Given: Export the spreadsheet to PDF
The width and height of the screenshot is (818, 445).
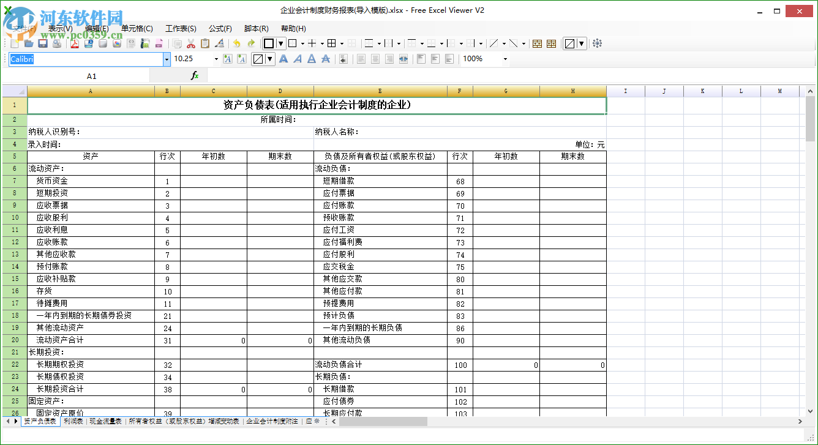Looking at the screenshot, I should point(75,43).
